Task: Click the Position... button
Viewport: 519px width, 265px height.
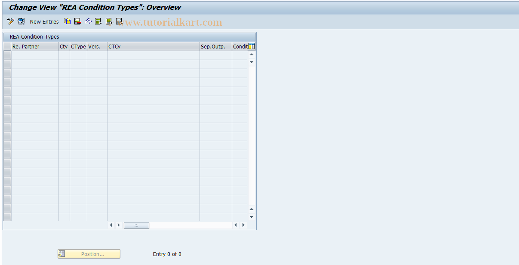Action: (89, 254)
